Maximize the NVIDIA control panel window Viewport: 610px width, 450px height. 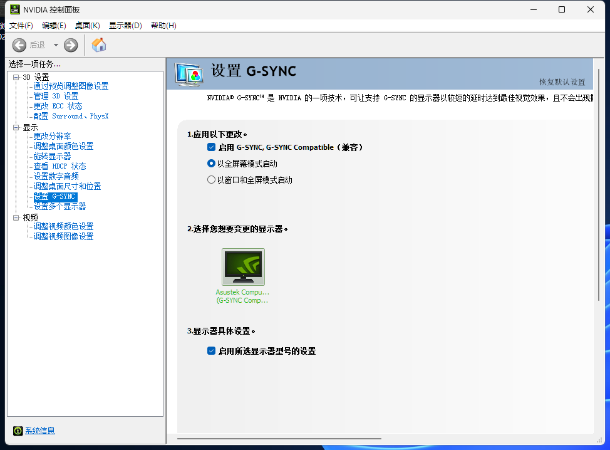pyautogui.click(x=562, y=10)
